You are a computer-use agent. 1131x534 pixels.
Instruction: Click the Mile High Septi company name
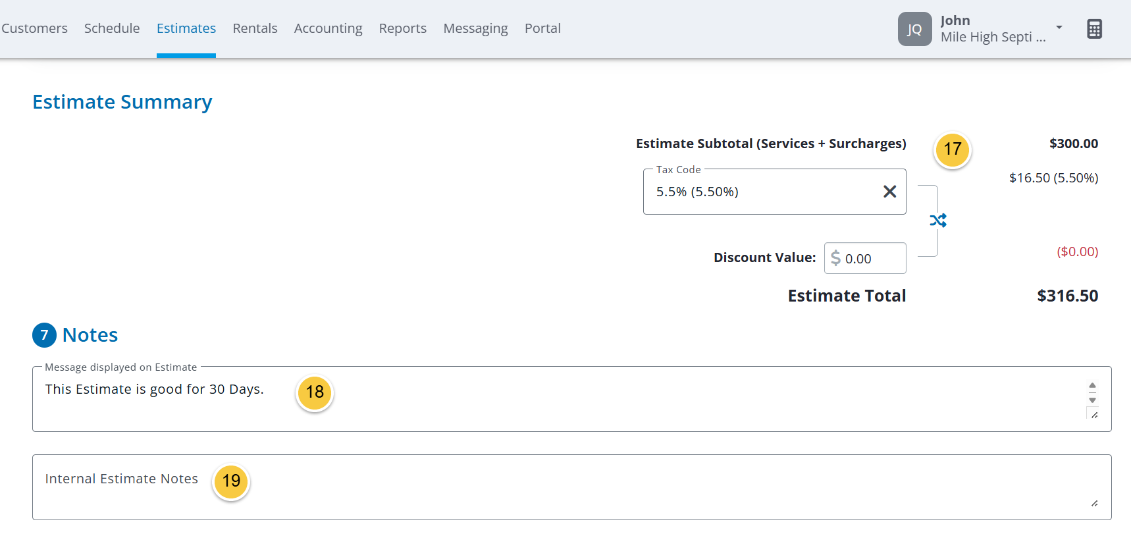[993, 37]
